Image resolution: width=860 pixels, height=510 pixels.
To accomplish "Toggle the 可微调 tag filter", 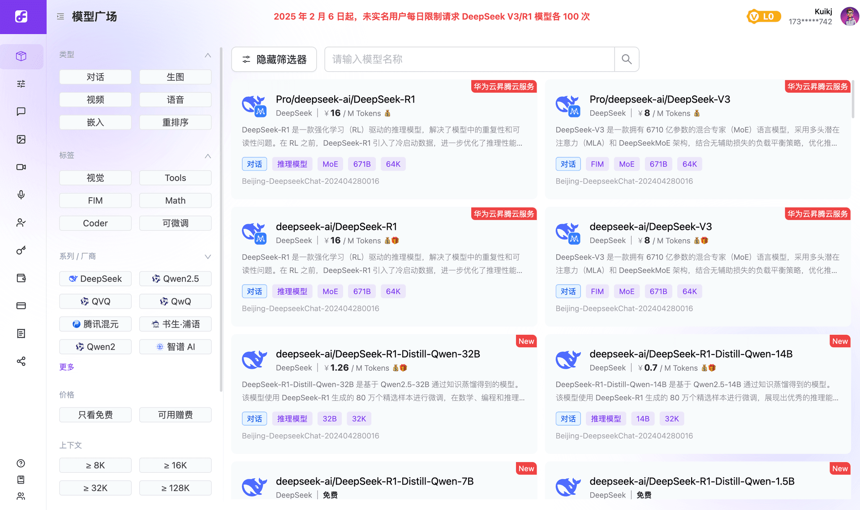I will tap(175, 223).
